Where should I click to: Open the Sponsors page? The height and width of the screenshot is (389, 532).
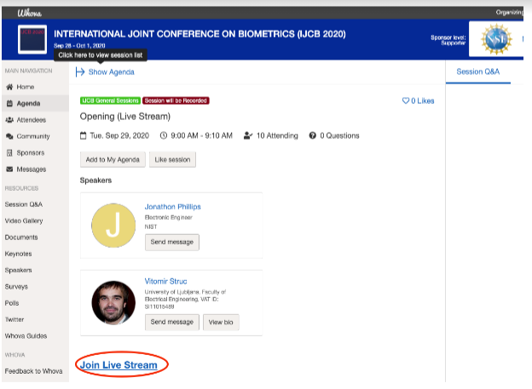point(31,153)
